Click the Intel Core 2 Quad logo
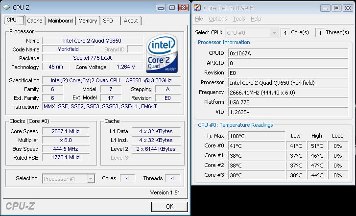 click(162, 53)
